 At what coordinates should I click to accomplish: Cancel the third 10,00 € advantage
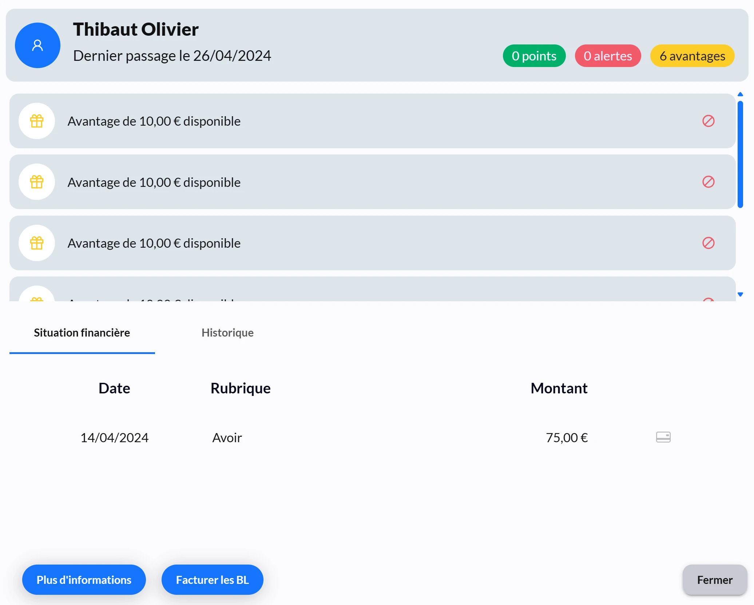(x=708, y=243)
